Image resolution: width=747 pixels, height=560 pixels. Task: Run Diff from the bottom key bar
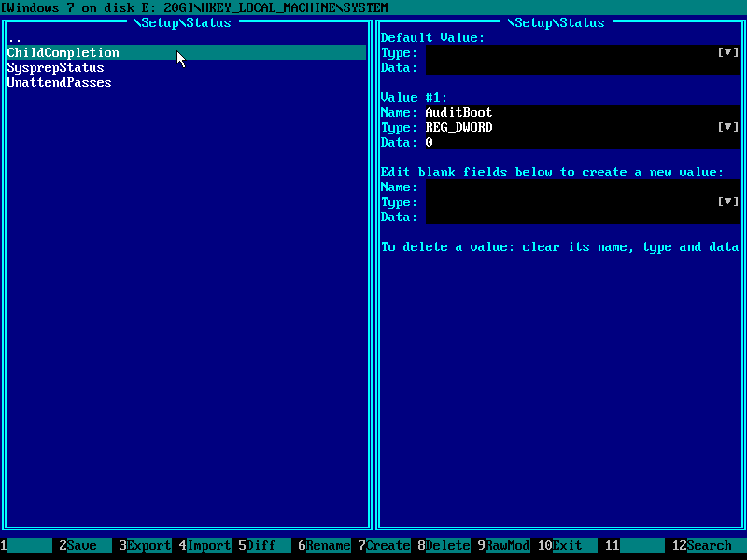coord(264,545)
